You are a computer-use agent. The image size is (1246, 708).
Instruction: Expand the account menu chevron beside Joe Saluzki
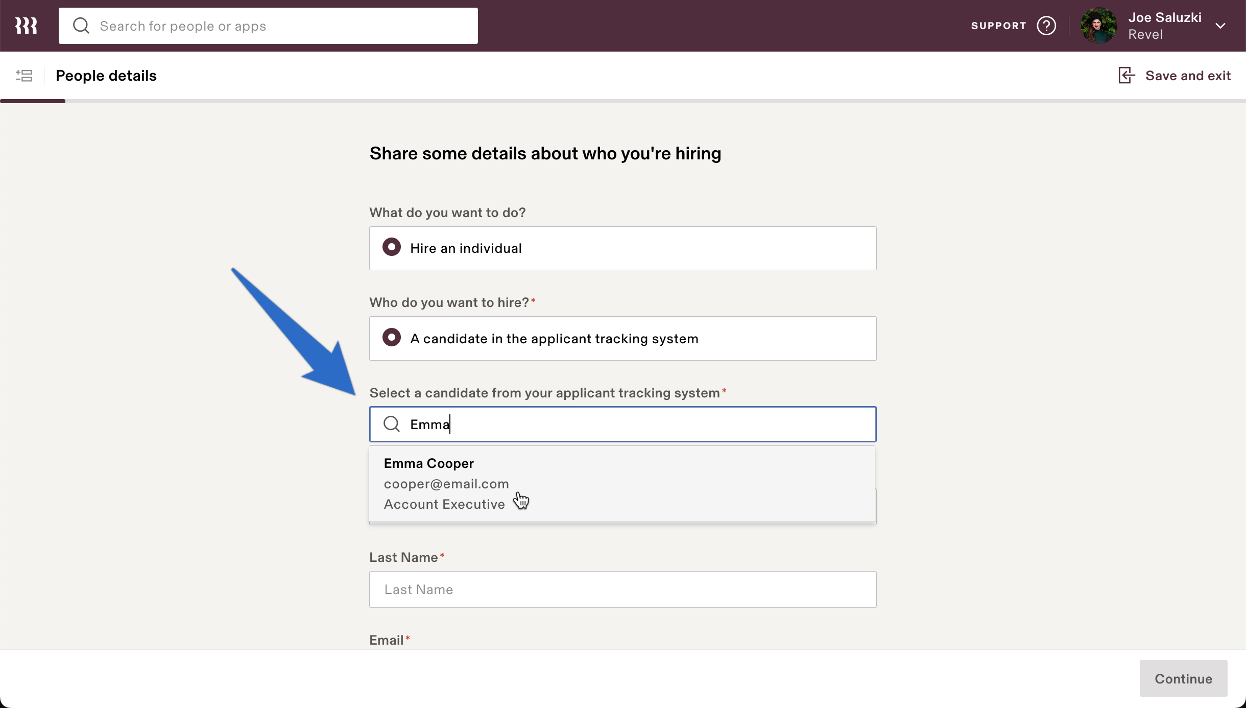tap(1221, 25)
